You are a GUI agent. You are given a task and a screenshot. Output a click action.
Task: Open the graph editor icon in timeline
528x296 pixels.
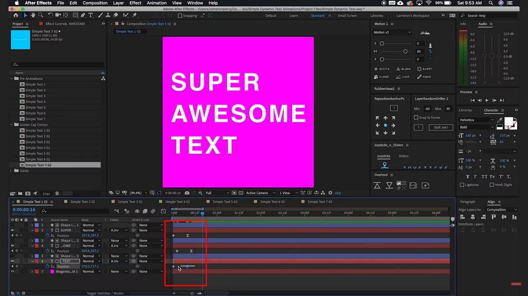pos(163,211)
